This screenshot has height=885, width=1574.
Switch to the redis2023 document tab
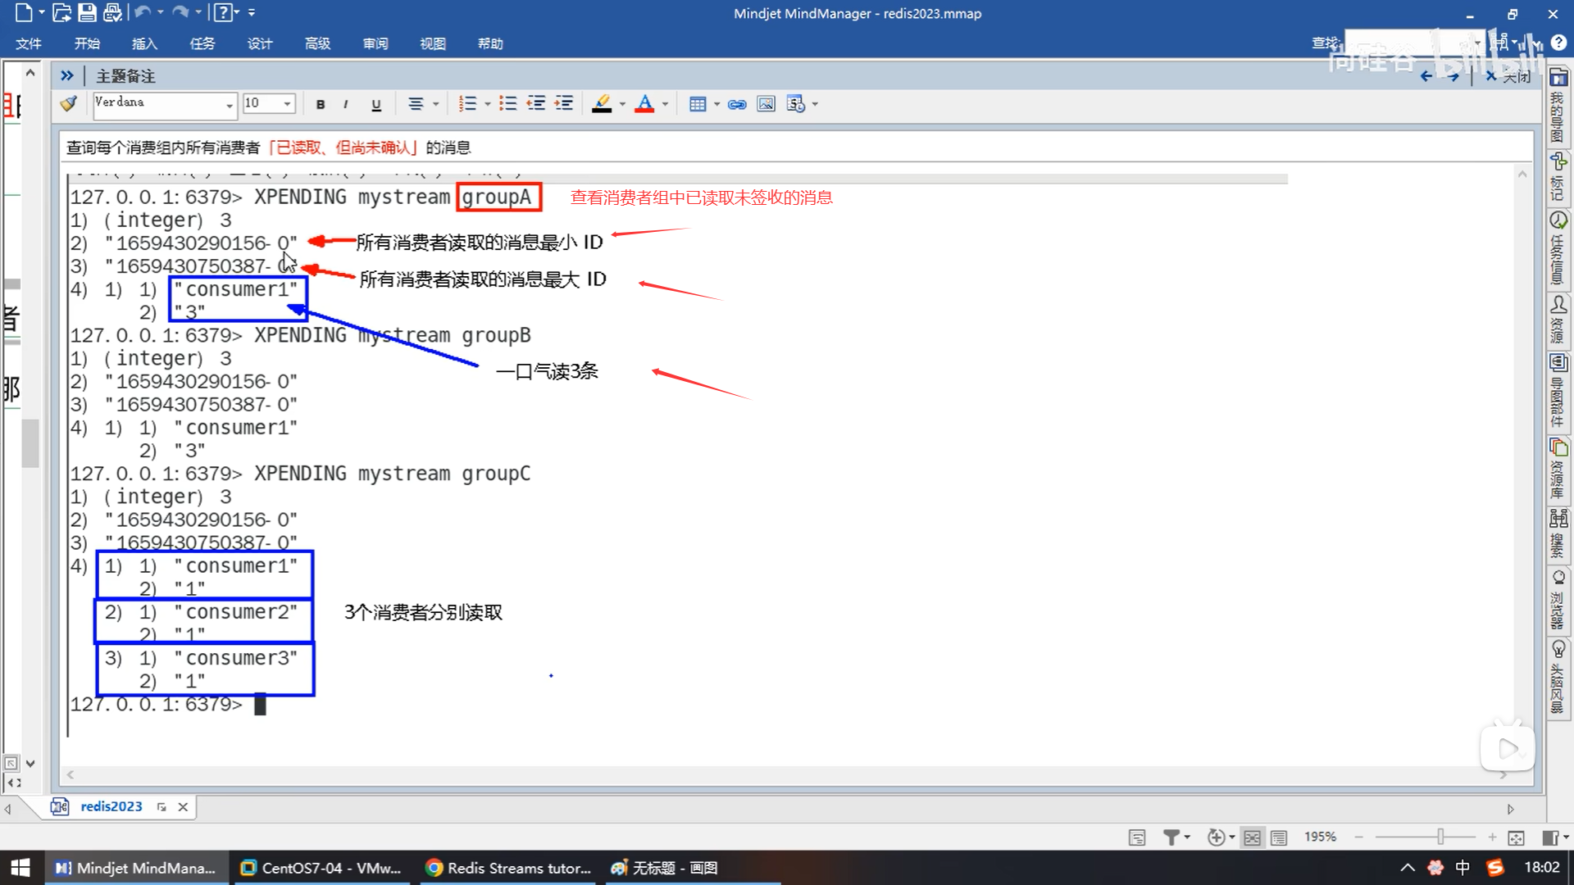click(111, 806)
